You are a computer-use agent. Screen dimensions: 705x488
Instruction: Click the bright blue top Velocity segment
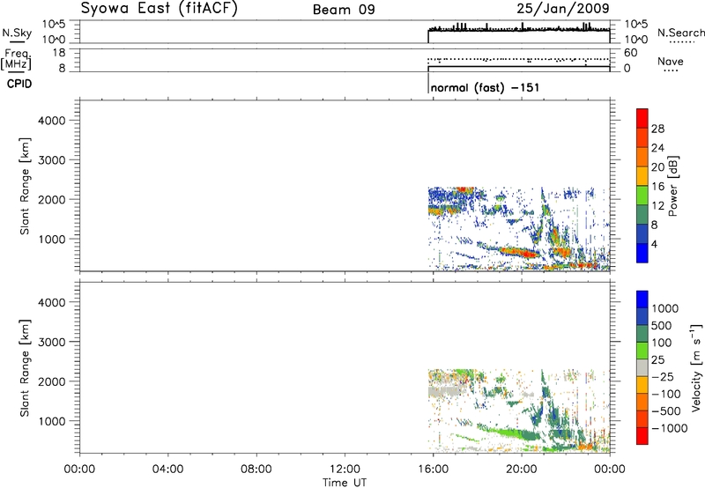click(x=642, y=299)
